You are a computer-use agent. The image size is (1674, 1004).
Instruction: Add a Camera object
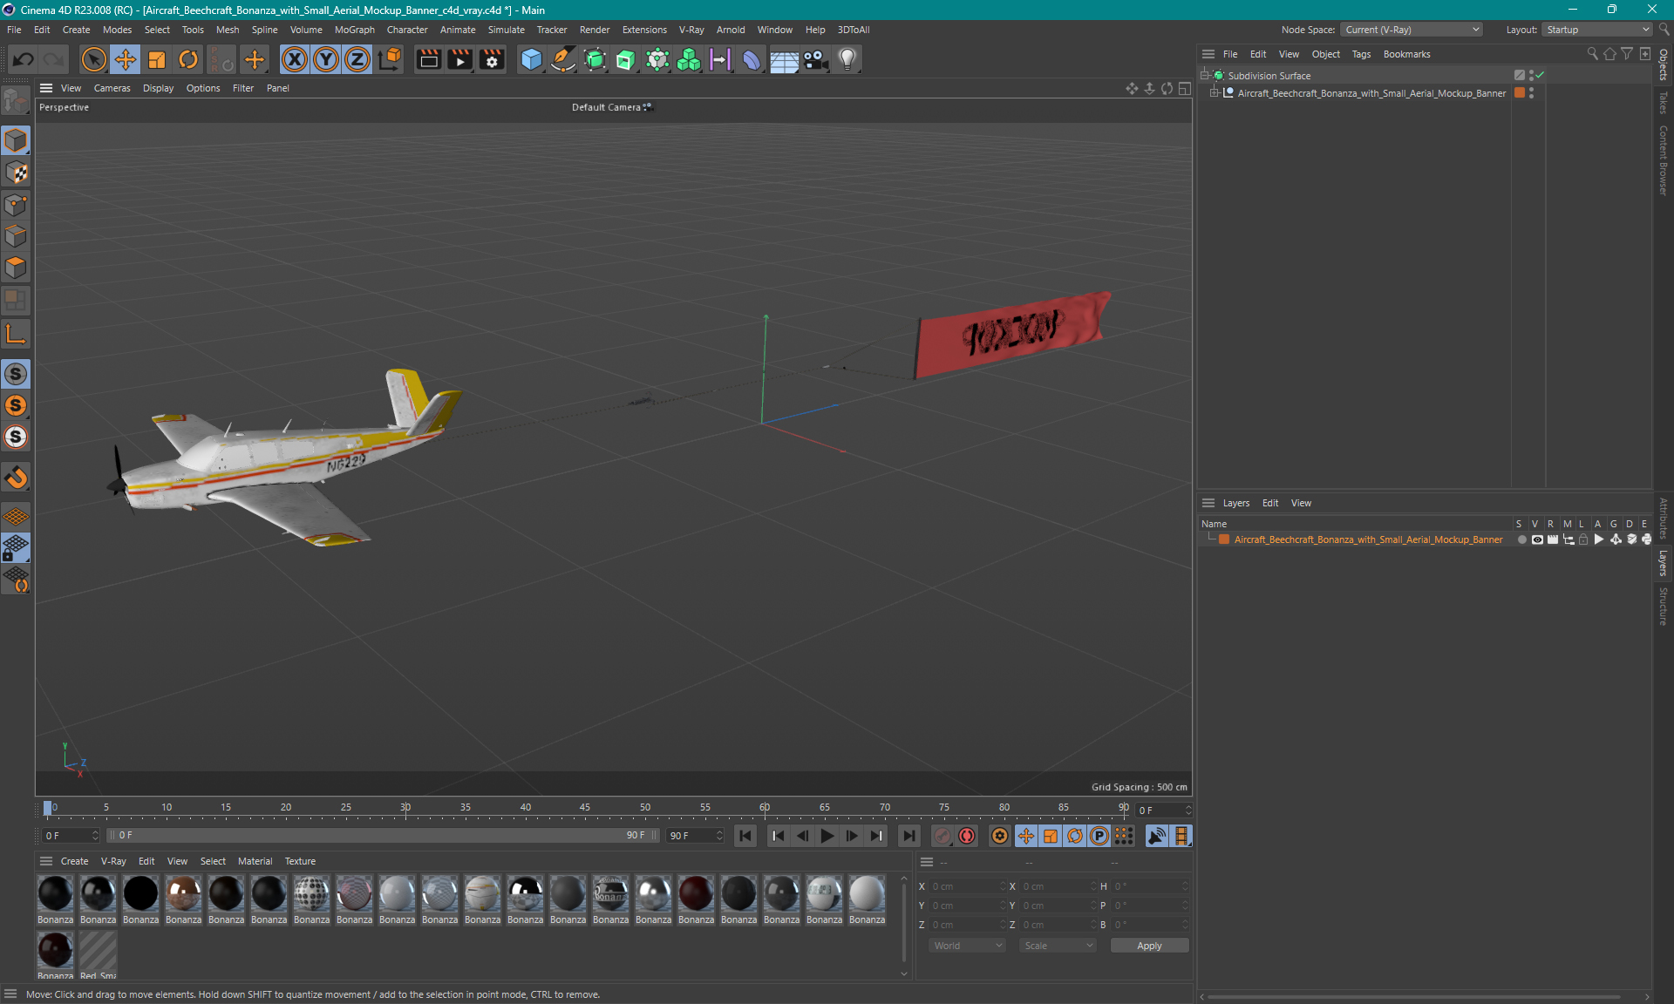click(x=815, y=59)
